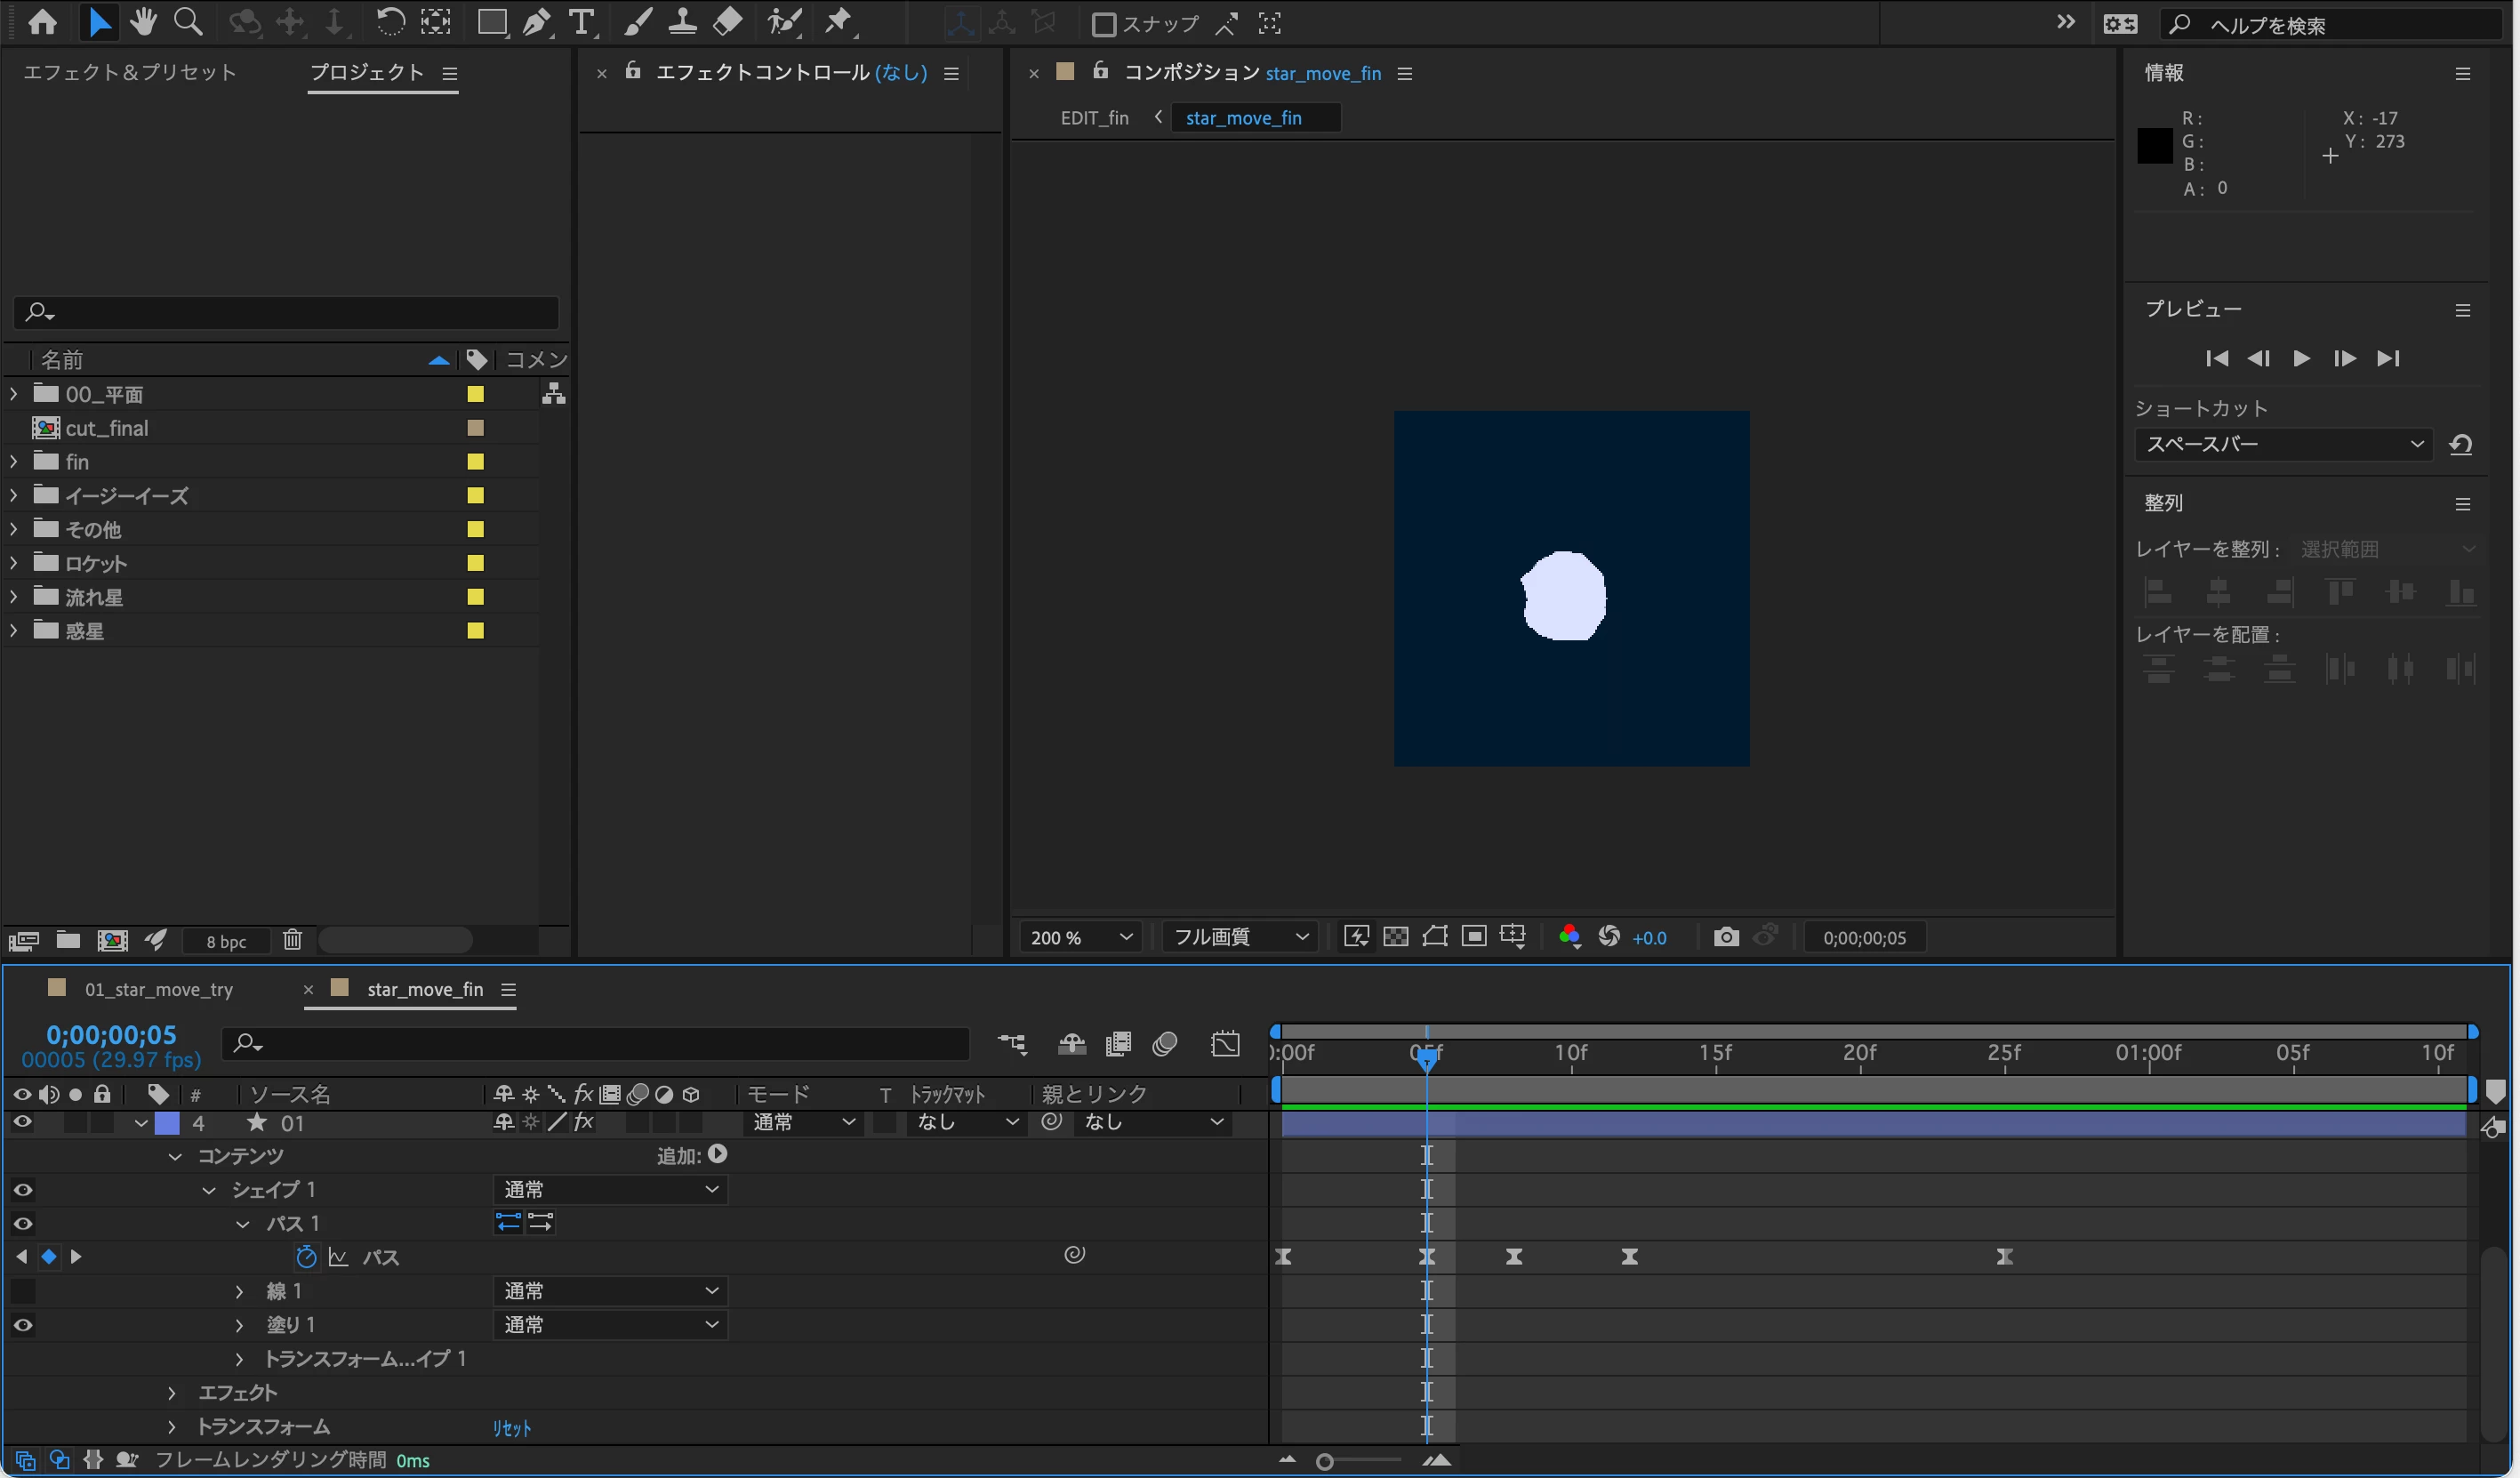Viewport: 2520px width, 1478px height.
Task: Select the Hand tool
Action: coord(143,22)
